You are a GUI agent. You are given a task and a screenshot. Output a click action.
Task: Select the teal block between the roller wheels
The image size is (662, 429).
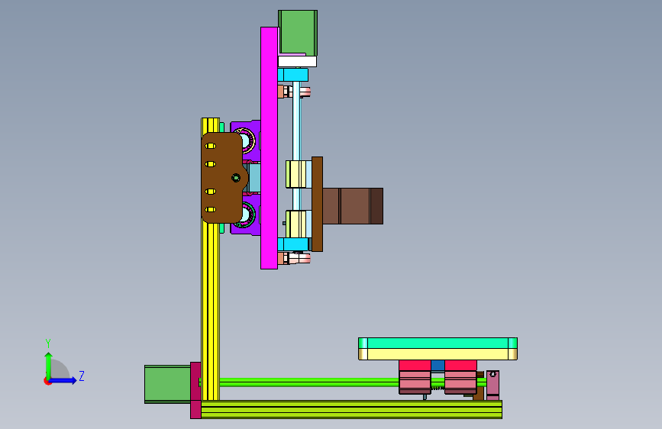pyautogui.click(x=253, y=178)
